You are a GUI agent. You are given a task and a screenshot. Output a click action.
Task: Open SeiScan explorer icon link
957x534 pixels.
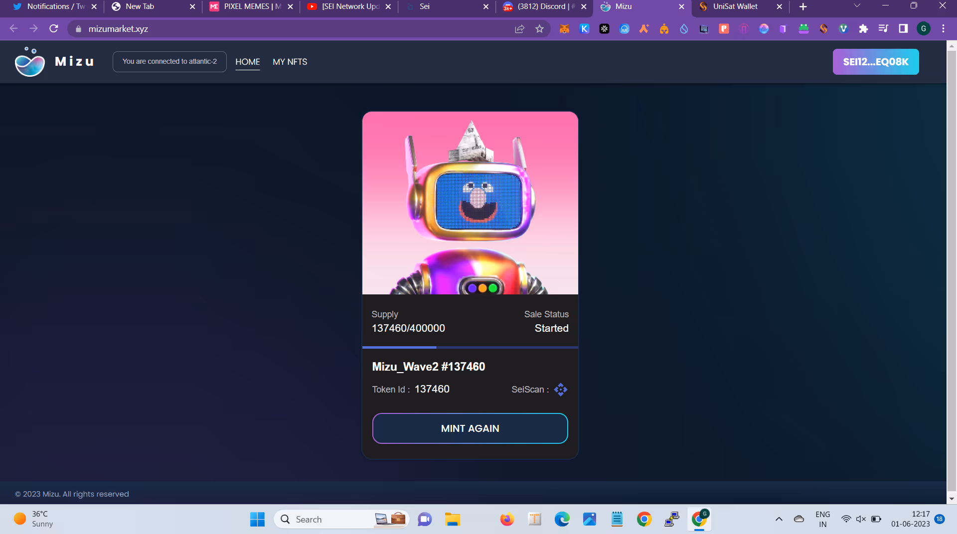pyautogui.click(x=560, y=390)
